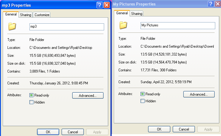Screen dimensions: 221x136
Task: Check Hidden box in My Pictures Properties
Action: point(143,101)
